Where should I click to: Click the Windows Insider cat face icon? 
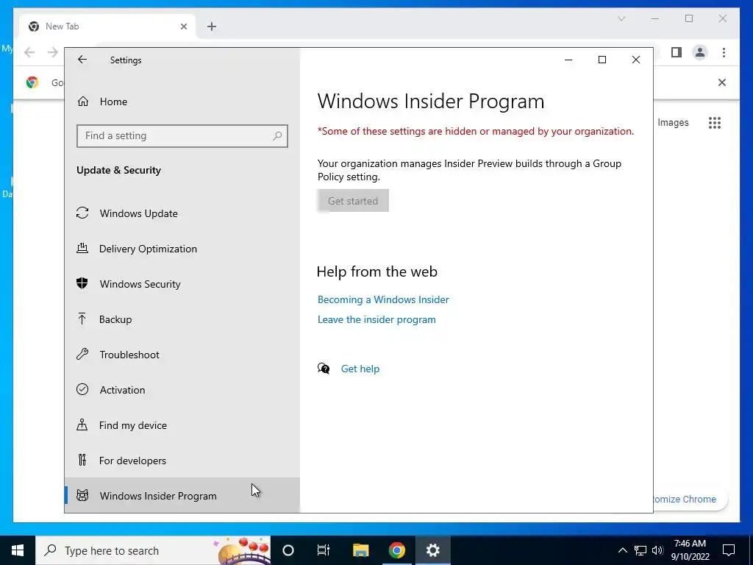82,495
